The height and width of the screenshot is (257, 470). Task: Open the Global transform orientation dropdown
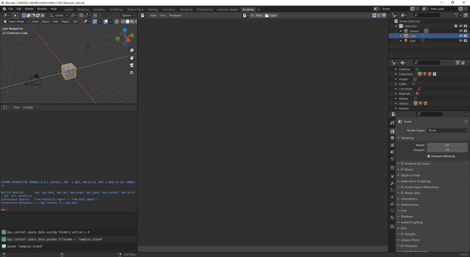59,15
